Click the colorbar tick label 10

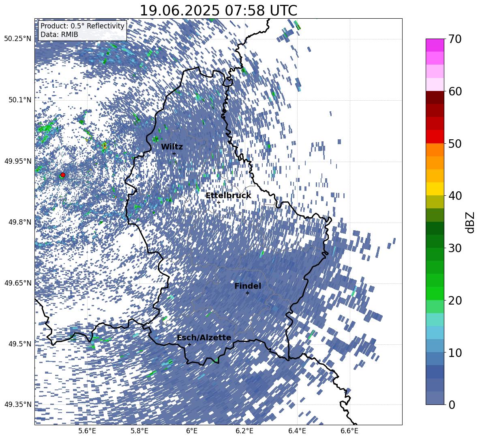(x=455, y=352)
